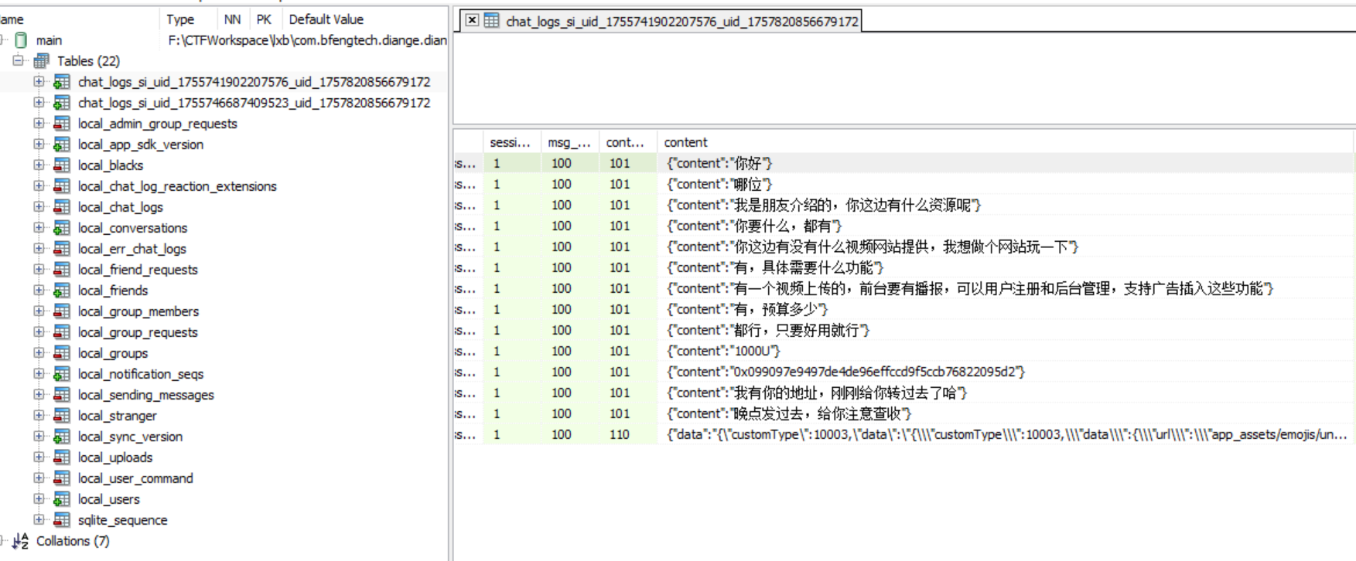Collapse the Tables (22) tree node
Screen dimensions: 1356x561
click(18, 60)
